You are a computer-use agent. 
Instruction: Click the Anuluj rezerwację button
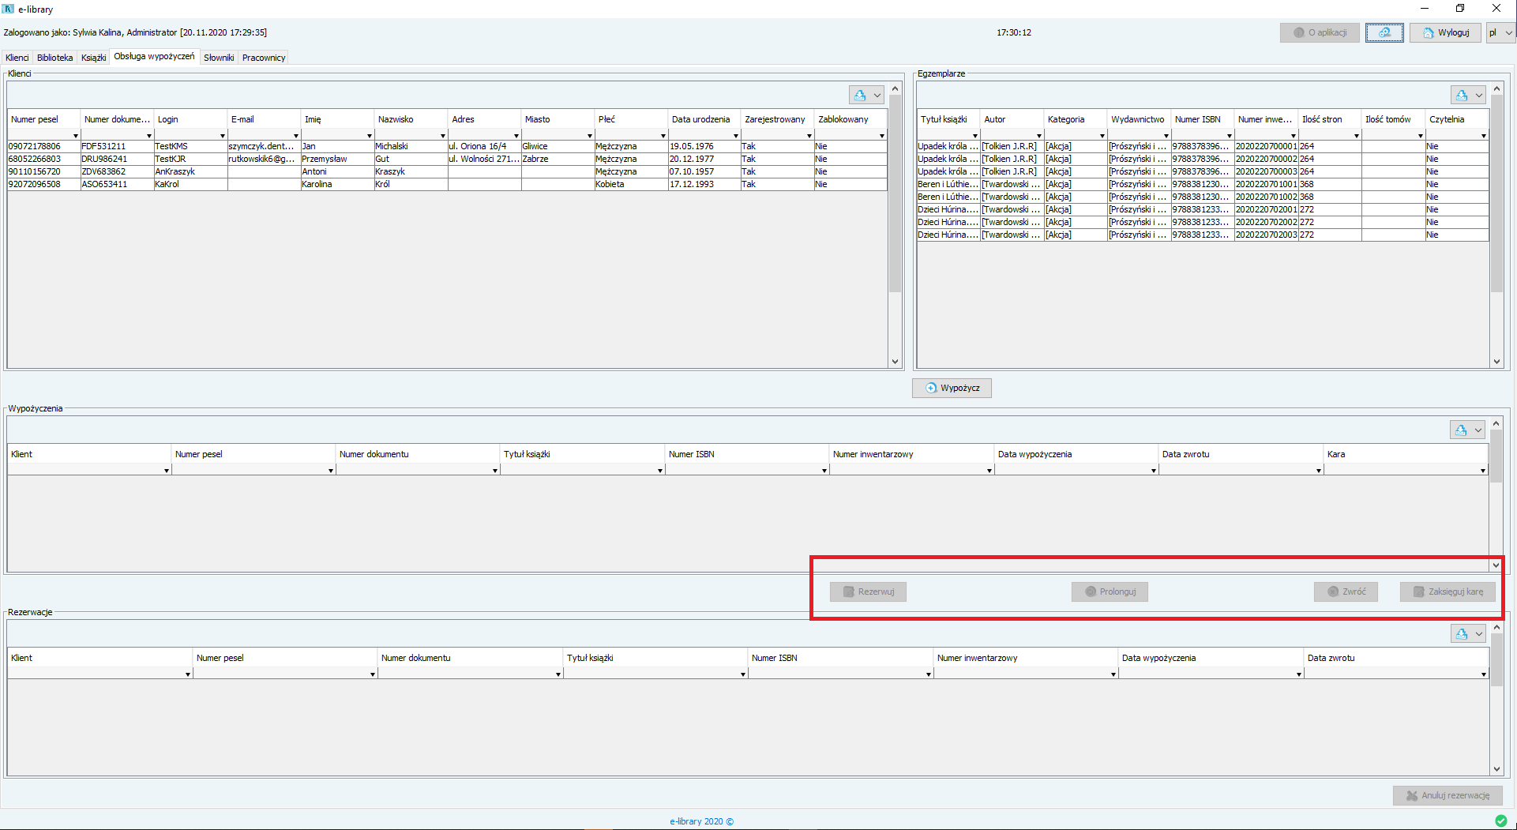(x=1448, y=795)
